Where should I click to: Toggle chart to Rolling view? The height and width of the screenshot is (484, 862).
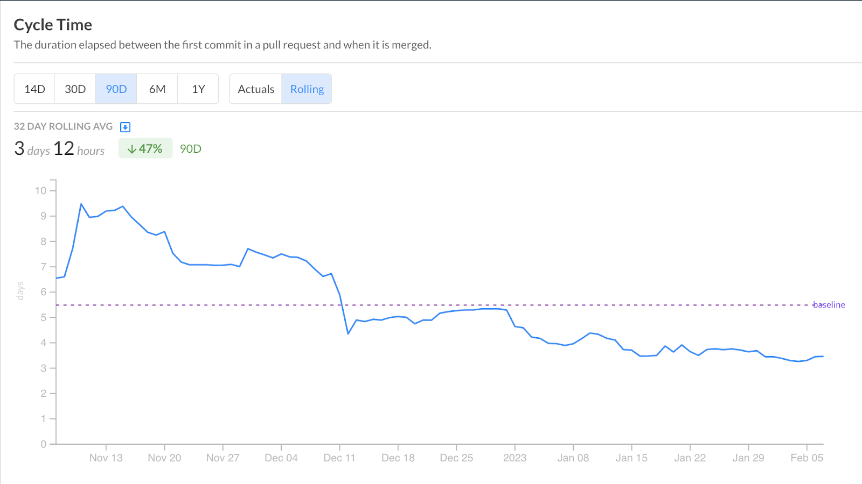pos(307,89)
